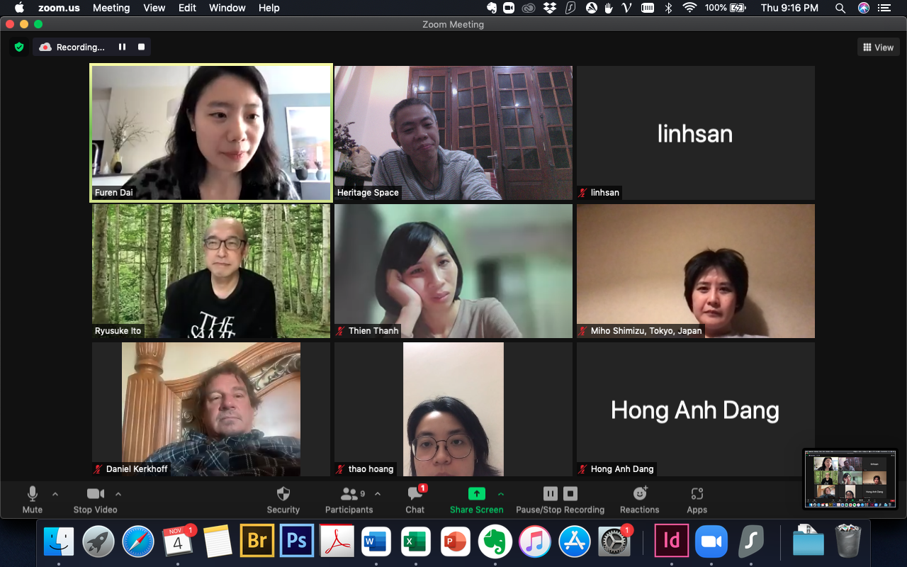Open the Participants list
The width and height of the screenshot is (907, 567).
349,494
